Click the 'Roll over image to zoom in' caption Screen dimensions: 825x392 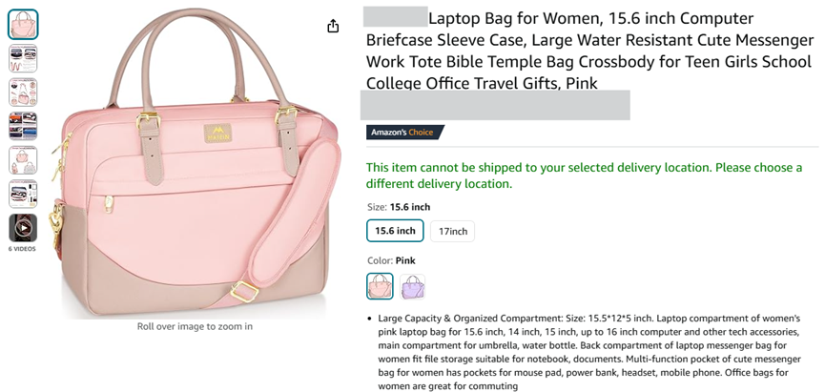[195, 326]
